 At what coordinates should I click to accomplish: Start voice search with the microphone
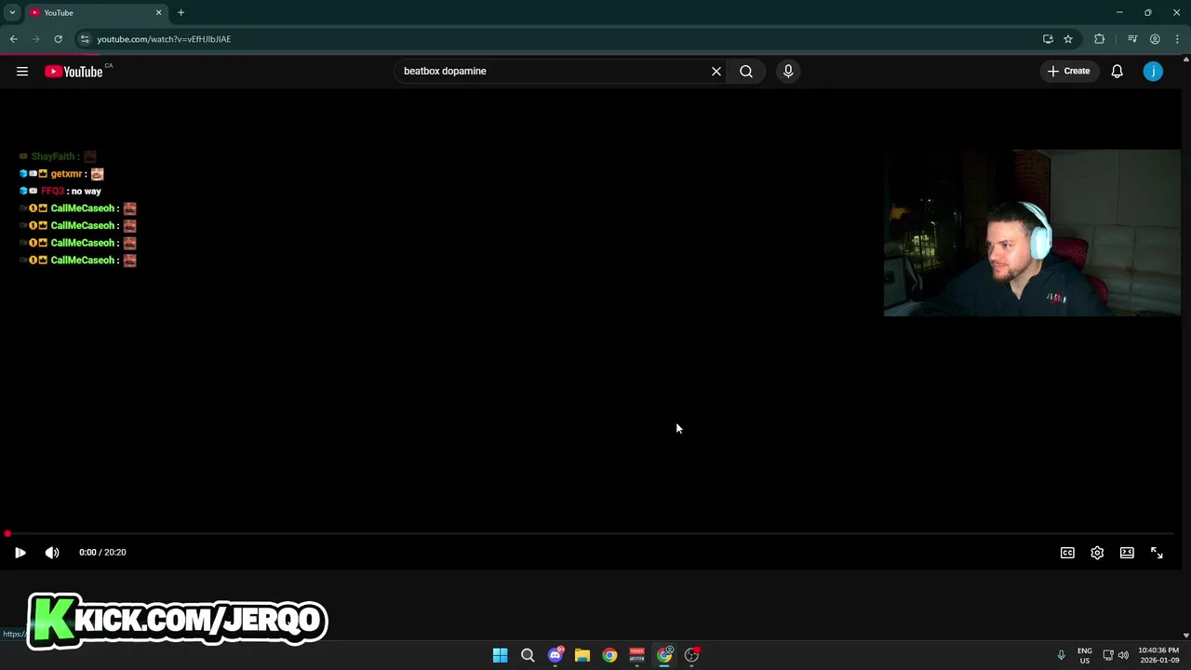tap(788, 72)
